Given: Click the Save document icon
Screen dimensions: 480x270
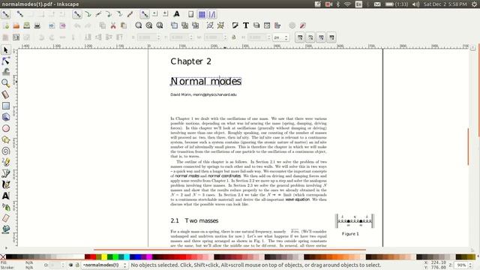Looking at the screenshot, I should [x=27, y=25].
